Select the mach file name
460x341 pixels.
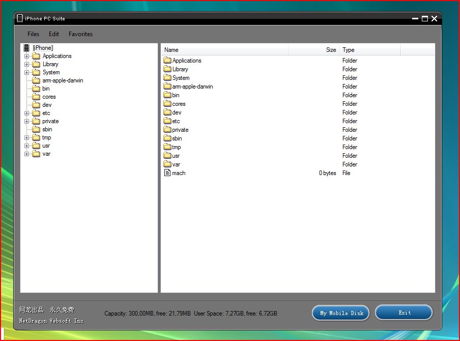point(179,173)
